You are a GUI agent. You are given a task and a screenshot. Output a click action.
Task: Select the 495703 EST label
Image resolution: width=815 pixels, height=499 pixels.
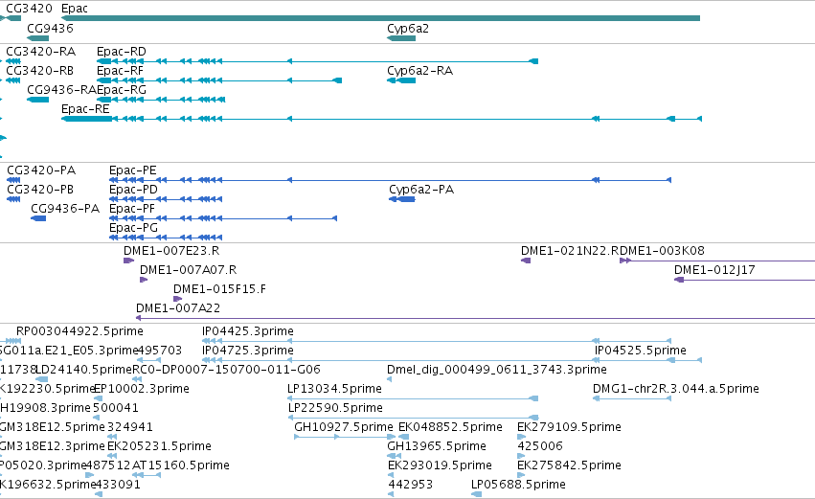[x=160, y=351]
